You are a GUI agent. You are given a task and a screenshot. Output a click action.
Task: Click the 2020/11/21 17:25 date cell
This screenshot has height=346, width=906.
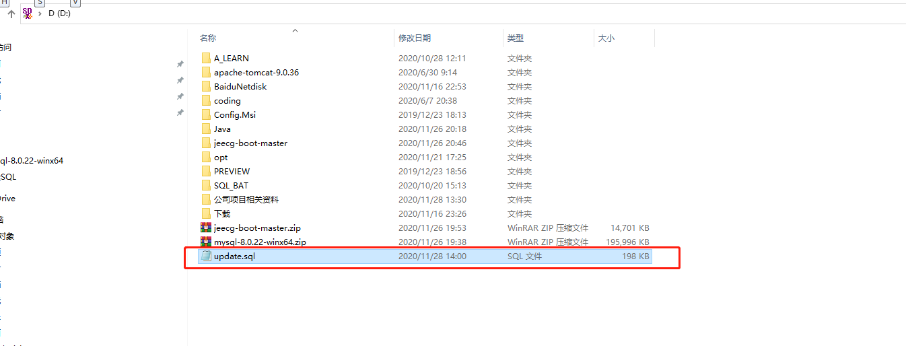coord(432,158)
